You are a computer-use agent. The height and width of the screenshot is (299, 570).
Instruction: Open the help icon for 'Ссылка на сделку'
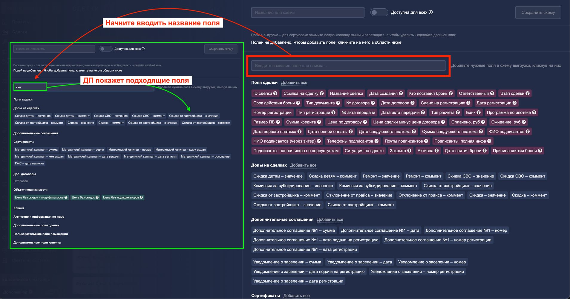click(321, 93)
